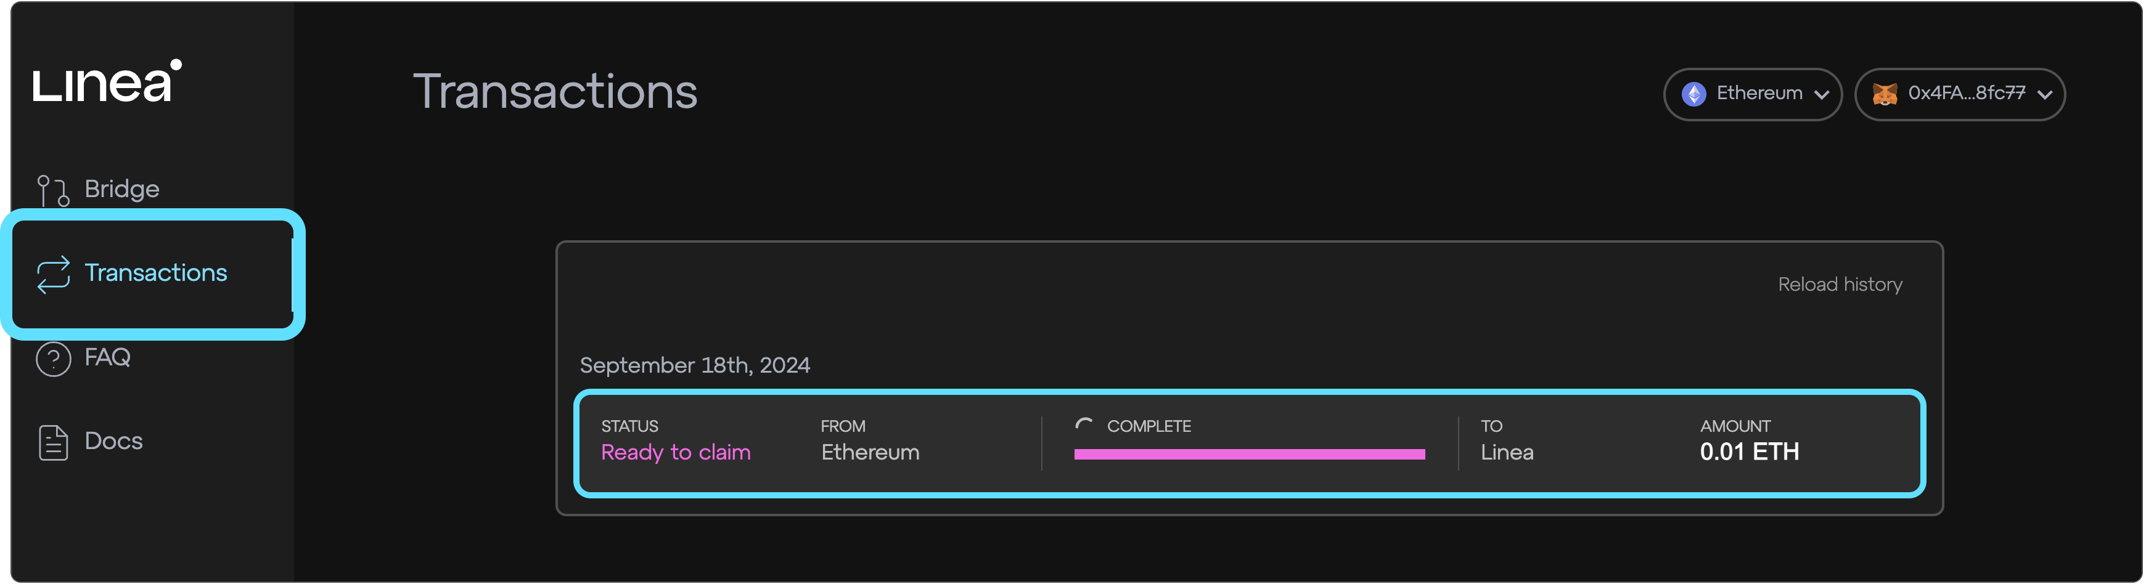2154x584 pixels.
Task: Click the Ready to claim status
Action: pos(676,453)
